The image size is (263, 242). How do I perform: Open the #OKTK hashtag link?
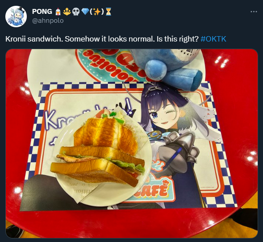(x=213, y=39)
